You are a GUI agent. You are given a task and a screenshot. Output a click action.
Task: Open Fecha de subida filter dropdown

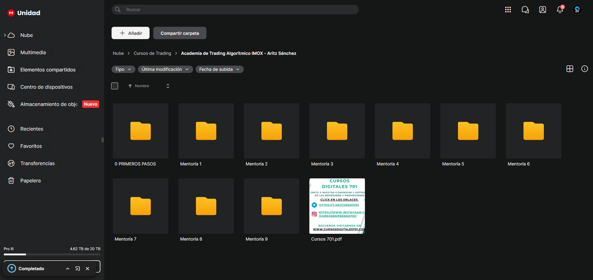tap(220, 69)
